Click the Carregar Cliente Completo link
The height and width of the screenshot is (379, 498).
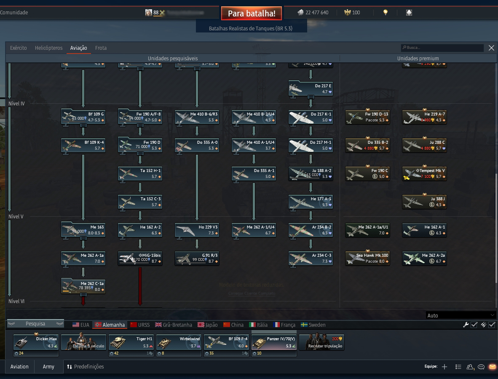pyautogui.click(x=252, y=293)
